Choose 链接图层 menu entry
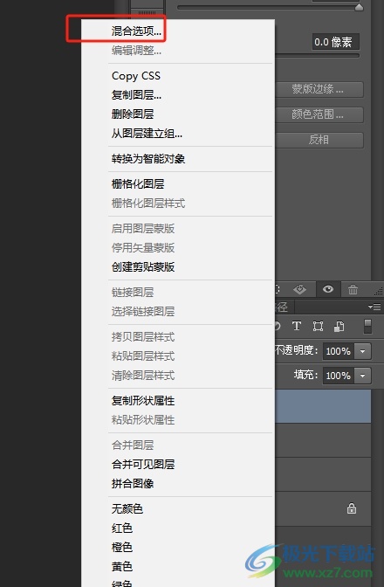This screenshot has height=587, width=384. pyautogui.click(x=133, y=293)
